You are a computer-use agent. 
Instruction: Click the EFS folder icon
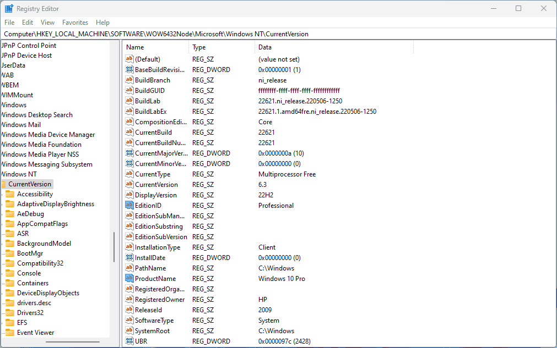10,323
